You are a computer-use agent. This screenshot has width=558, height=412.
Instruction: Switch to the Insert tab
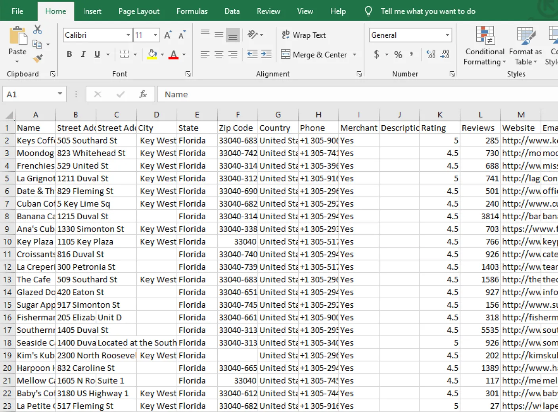pos(92,11)
